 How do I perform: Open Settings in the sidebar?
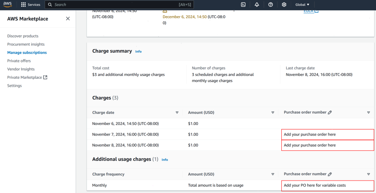pyautogui.click(x=14, y=86)
